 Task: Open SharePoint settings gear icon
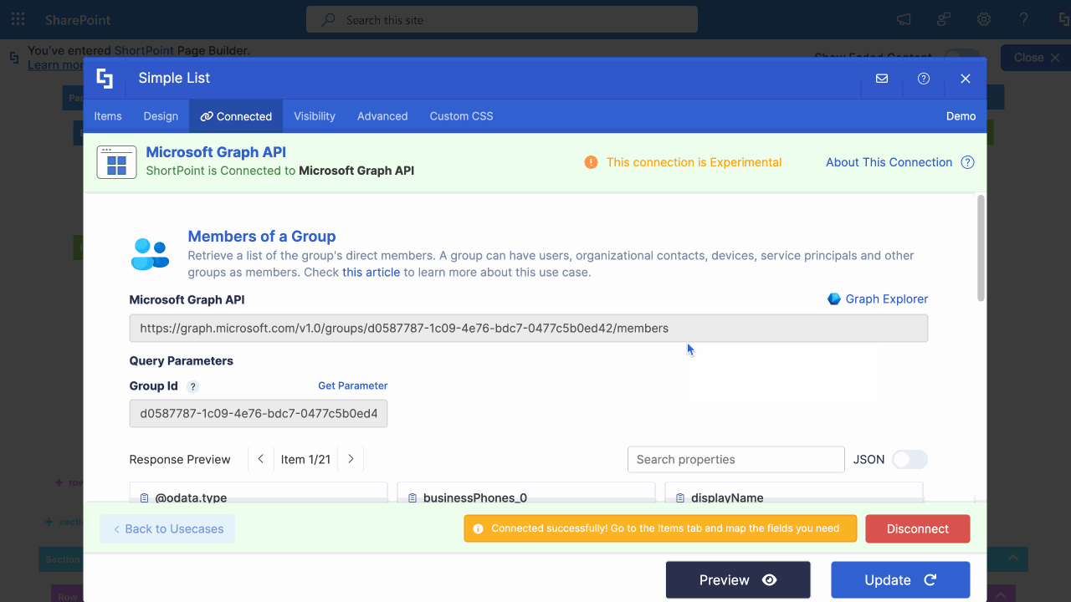pyautogui.click(x=984, y=19)
